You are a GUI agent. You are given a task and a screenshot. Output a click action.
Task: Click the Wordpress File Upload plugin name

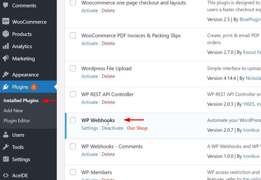click(x=106, y=68)
